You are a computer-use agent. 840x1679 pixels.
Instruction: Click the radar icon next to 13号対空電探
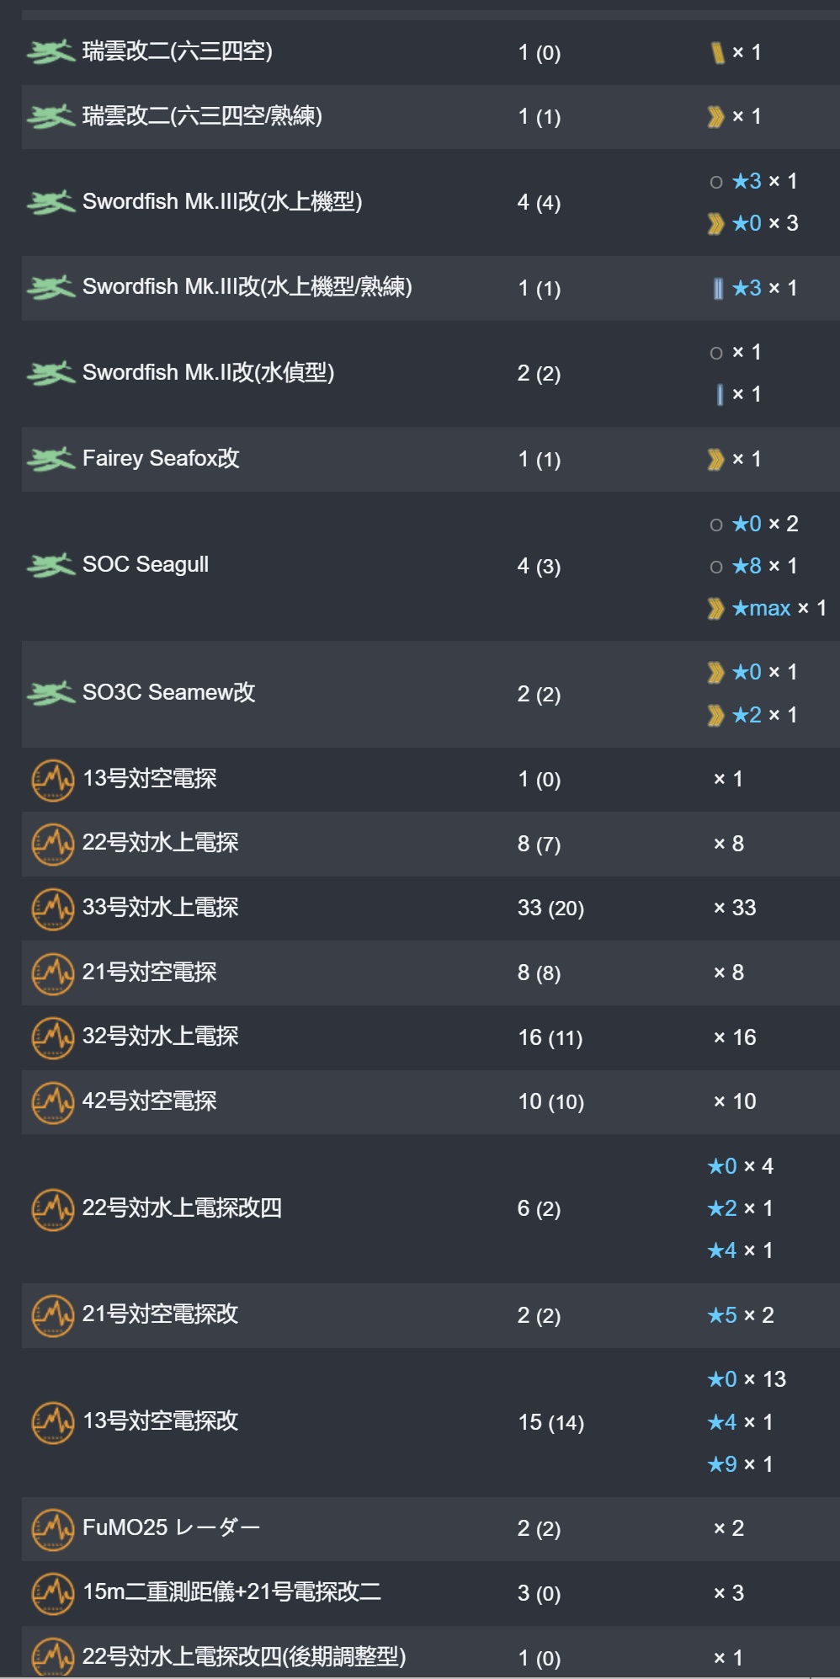pyautogui.click(x=53, y=780)
